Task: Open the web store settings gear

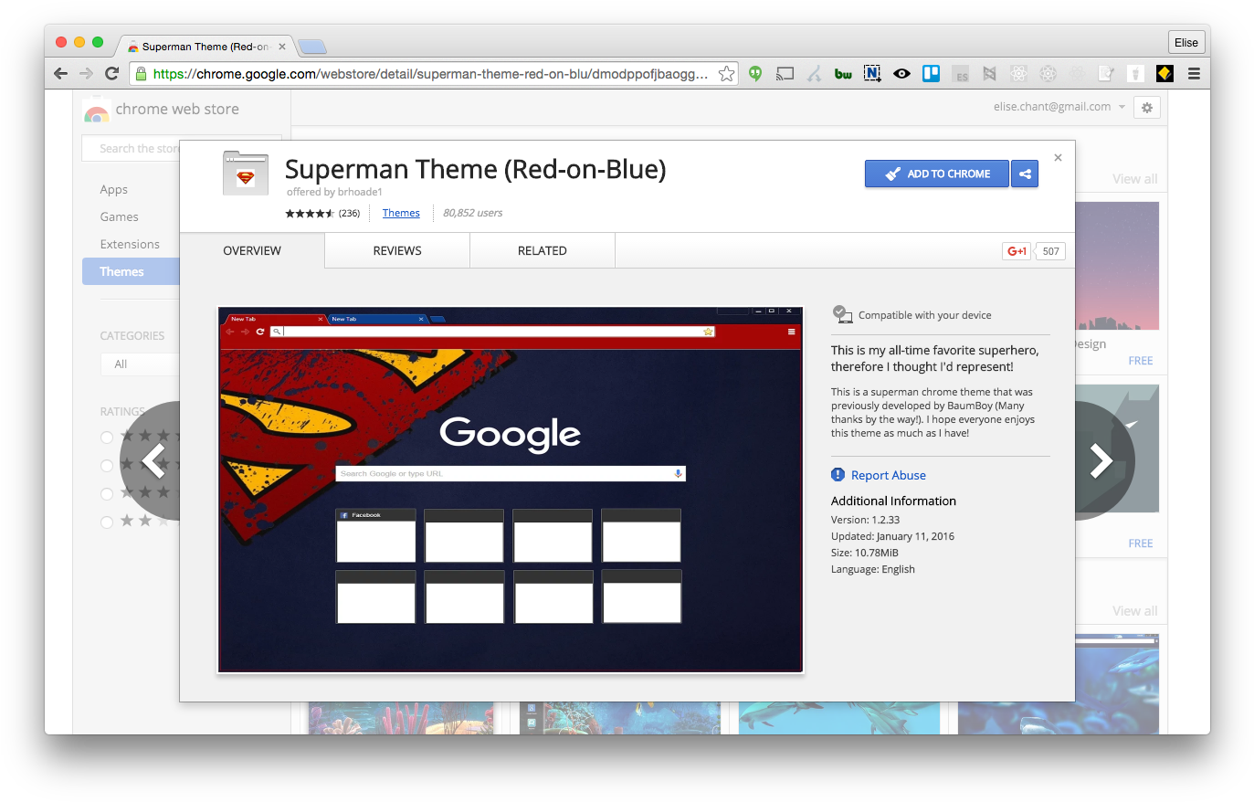Action: [x=1147, y=107]
